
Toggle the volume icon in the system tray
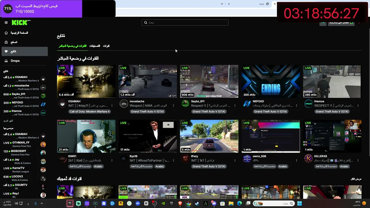pyautogui.click(x=16, y=203)
